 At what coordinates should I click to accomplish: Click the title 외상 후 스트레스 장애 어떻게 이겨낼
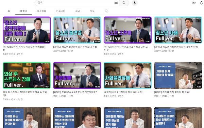point(25,94)
